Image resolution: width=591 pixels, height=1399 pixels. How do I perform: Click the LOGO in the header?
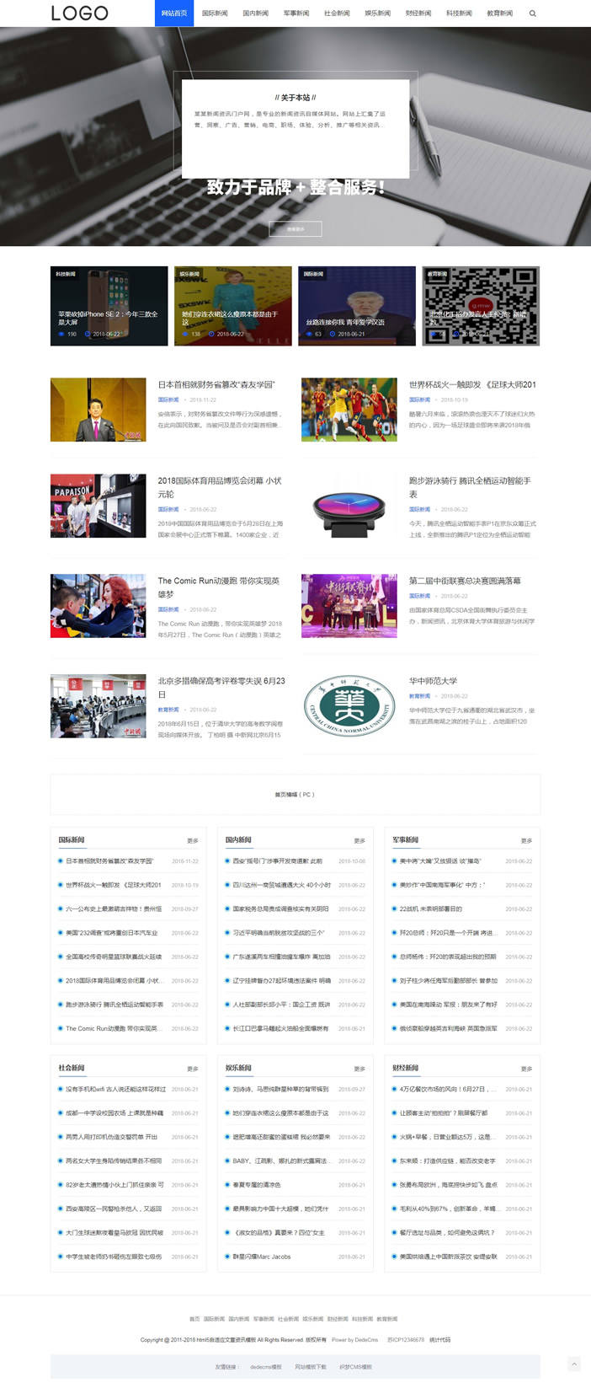[79, 13]
